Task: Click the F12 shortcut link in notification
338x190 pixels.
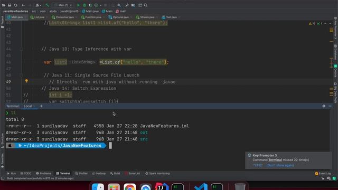Action: pos(258,165)
